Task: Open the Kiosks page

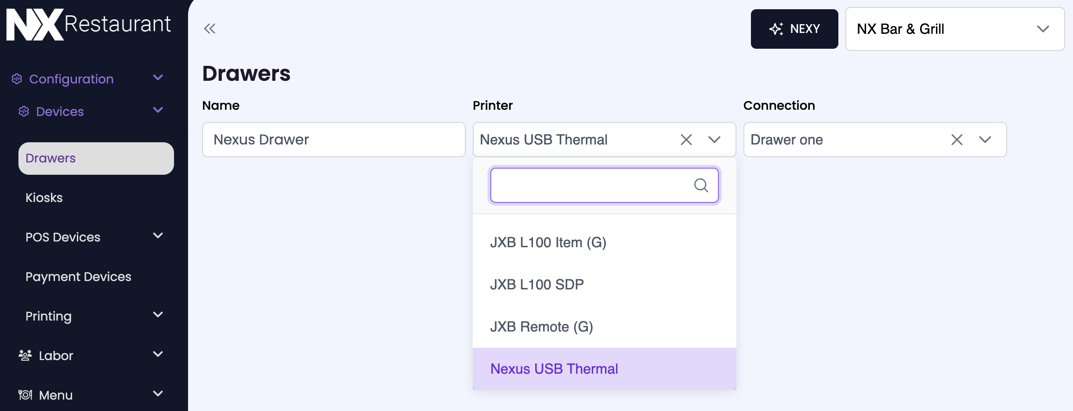Action: tap(44, 198)
